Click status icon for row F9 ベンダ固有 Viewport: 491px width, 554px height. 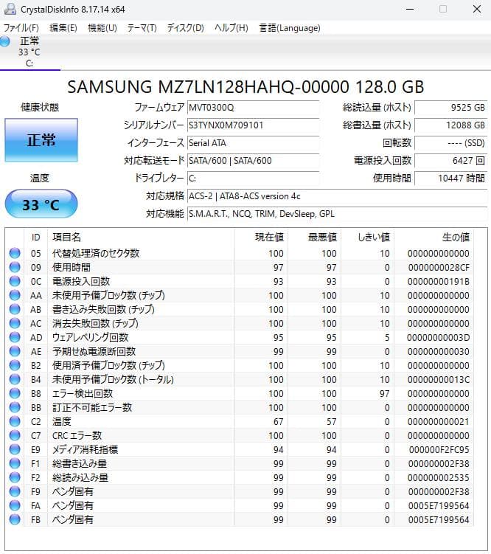pos(15,491)
